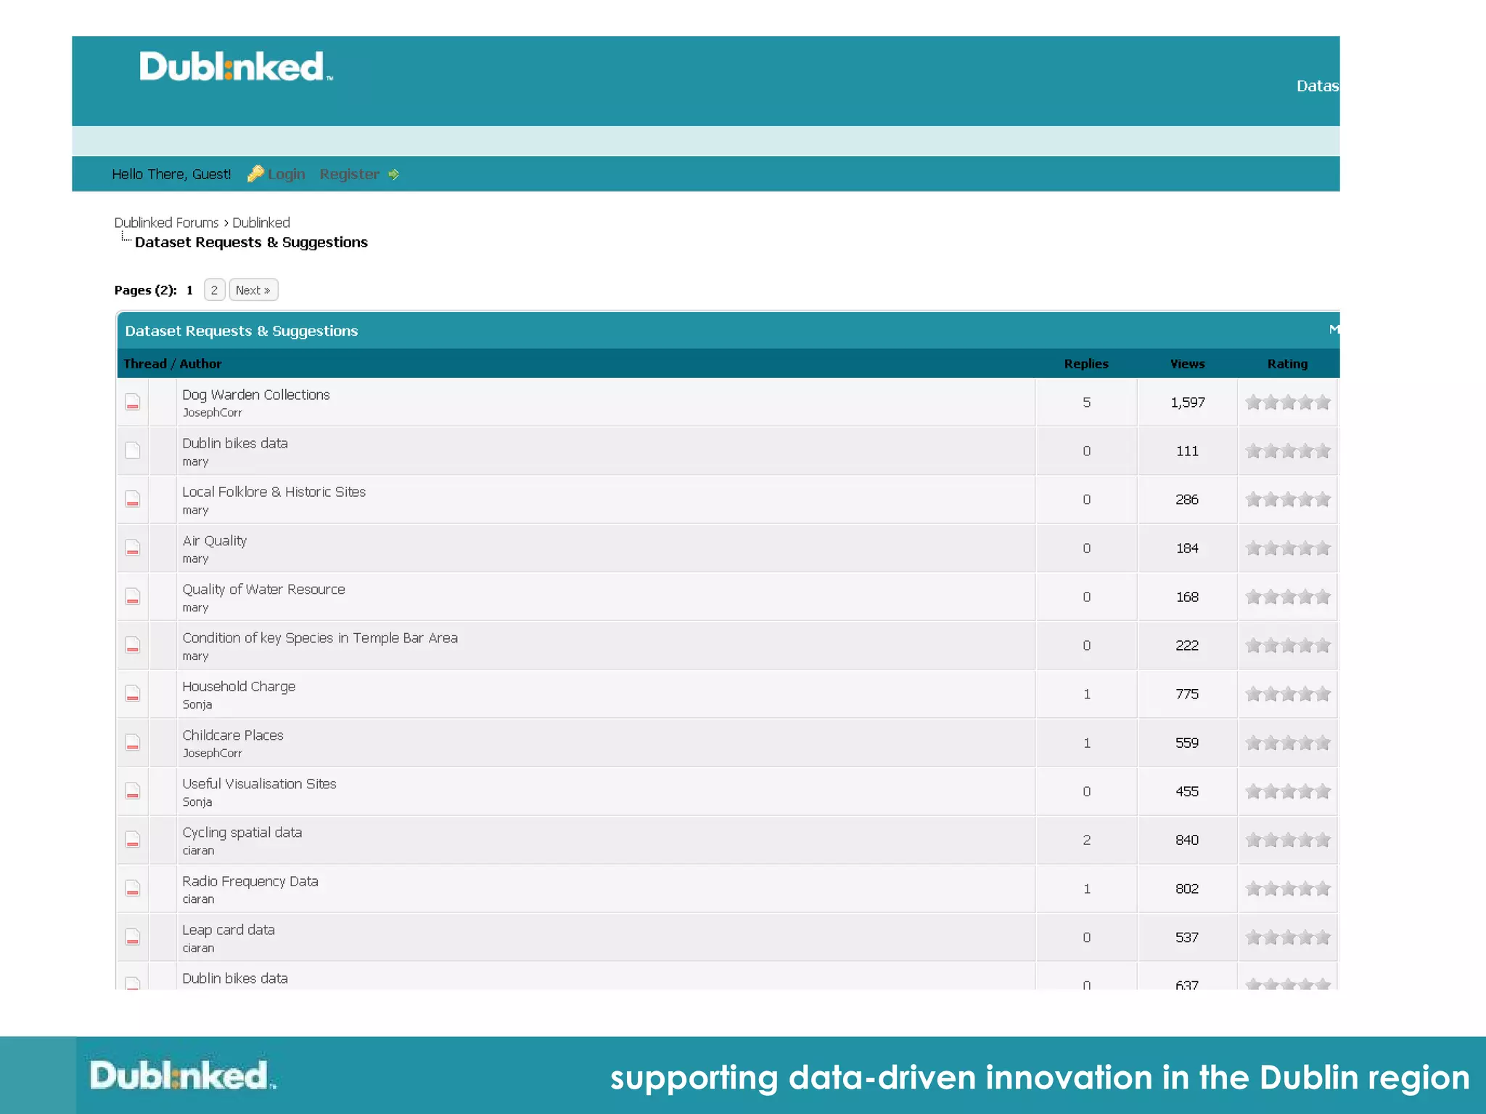Open the Register link

coord(349,174)
